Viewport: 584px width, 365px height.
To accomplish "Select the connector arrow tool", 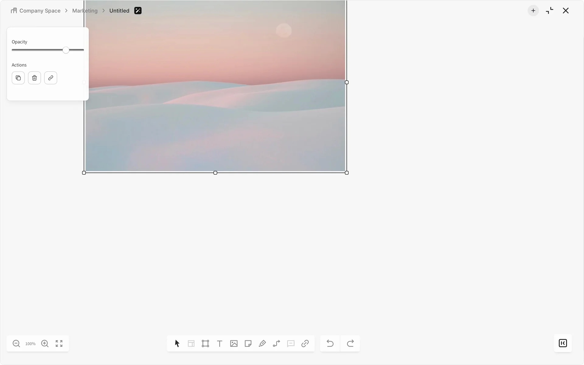I will 276,343.
